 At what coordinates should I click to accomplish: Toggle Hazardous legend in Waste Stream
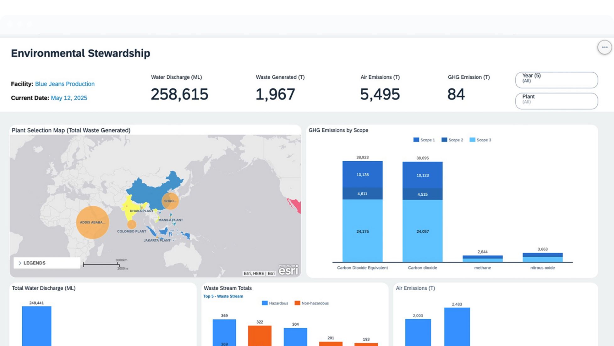(x=275, y=303)
